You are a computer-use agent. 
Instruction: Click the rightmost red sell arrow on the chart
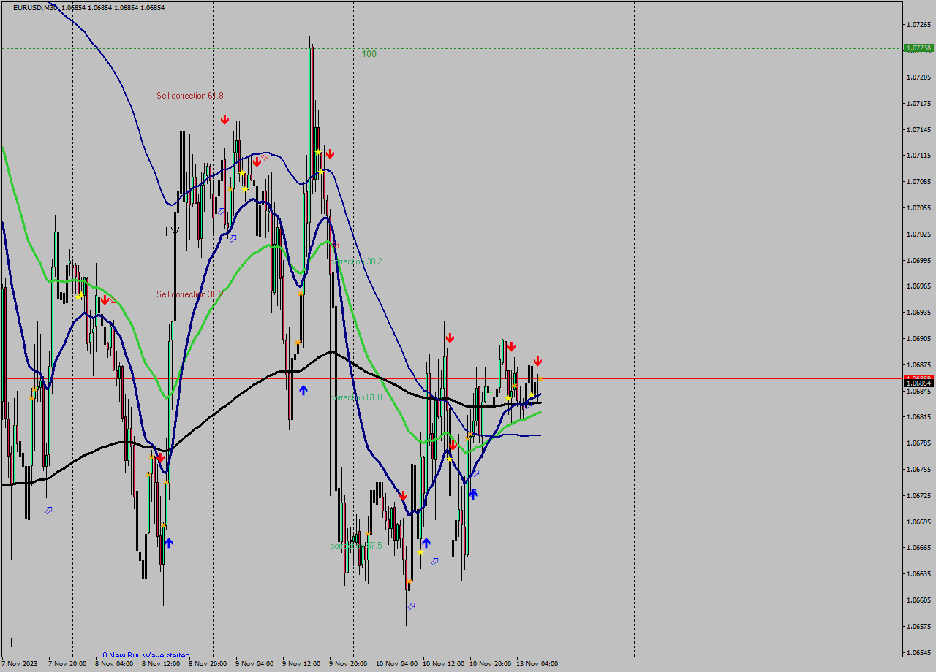(x=537, y=361)
